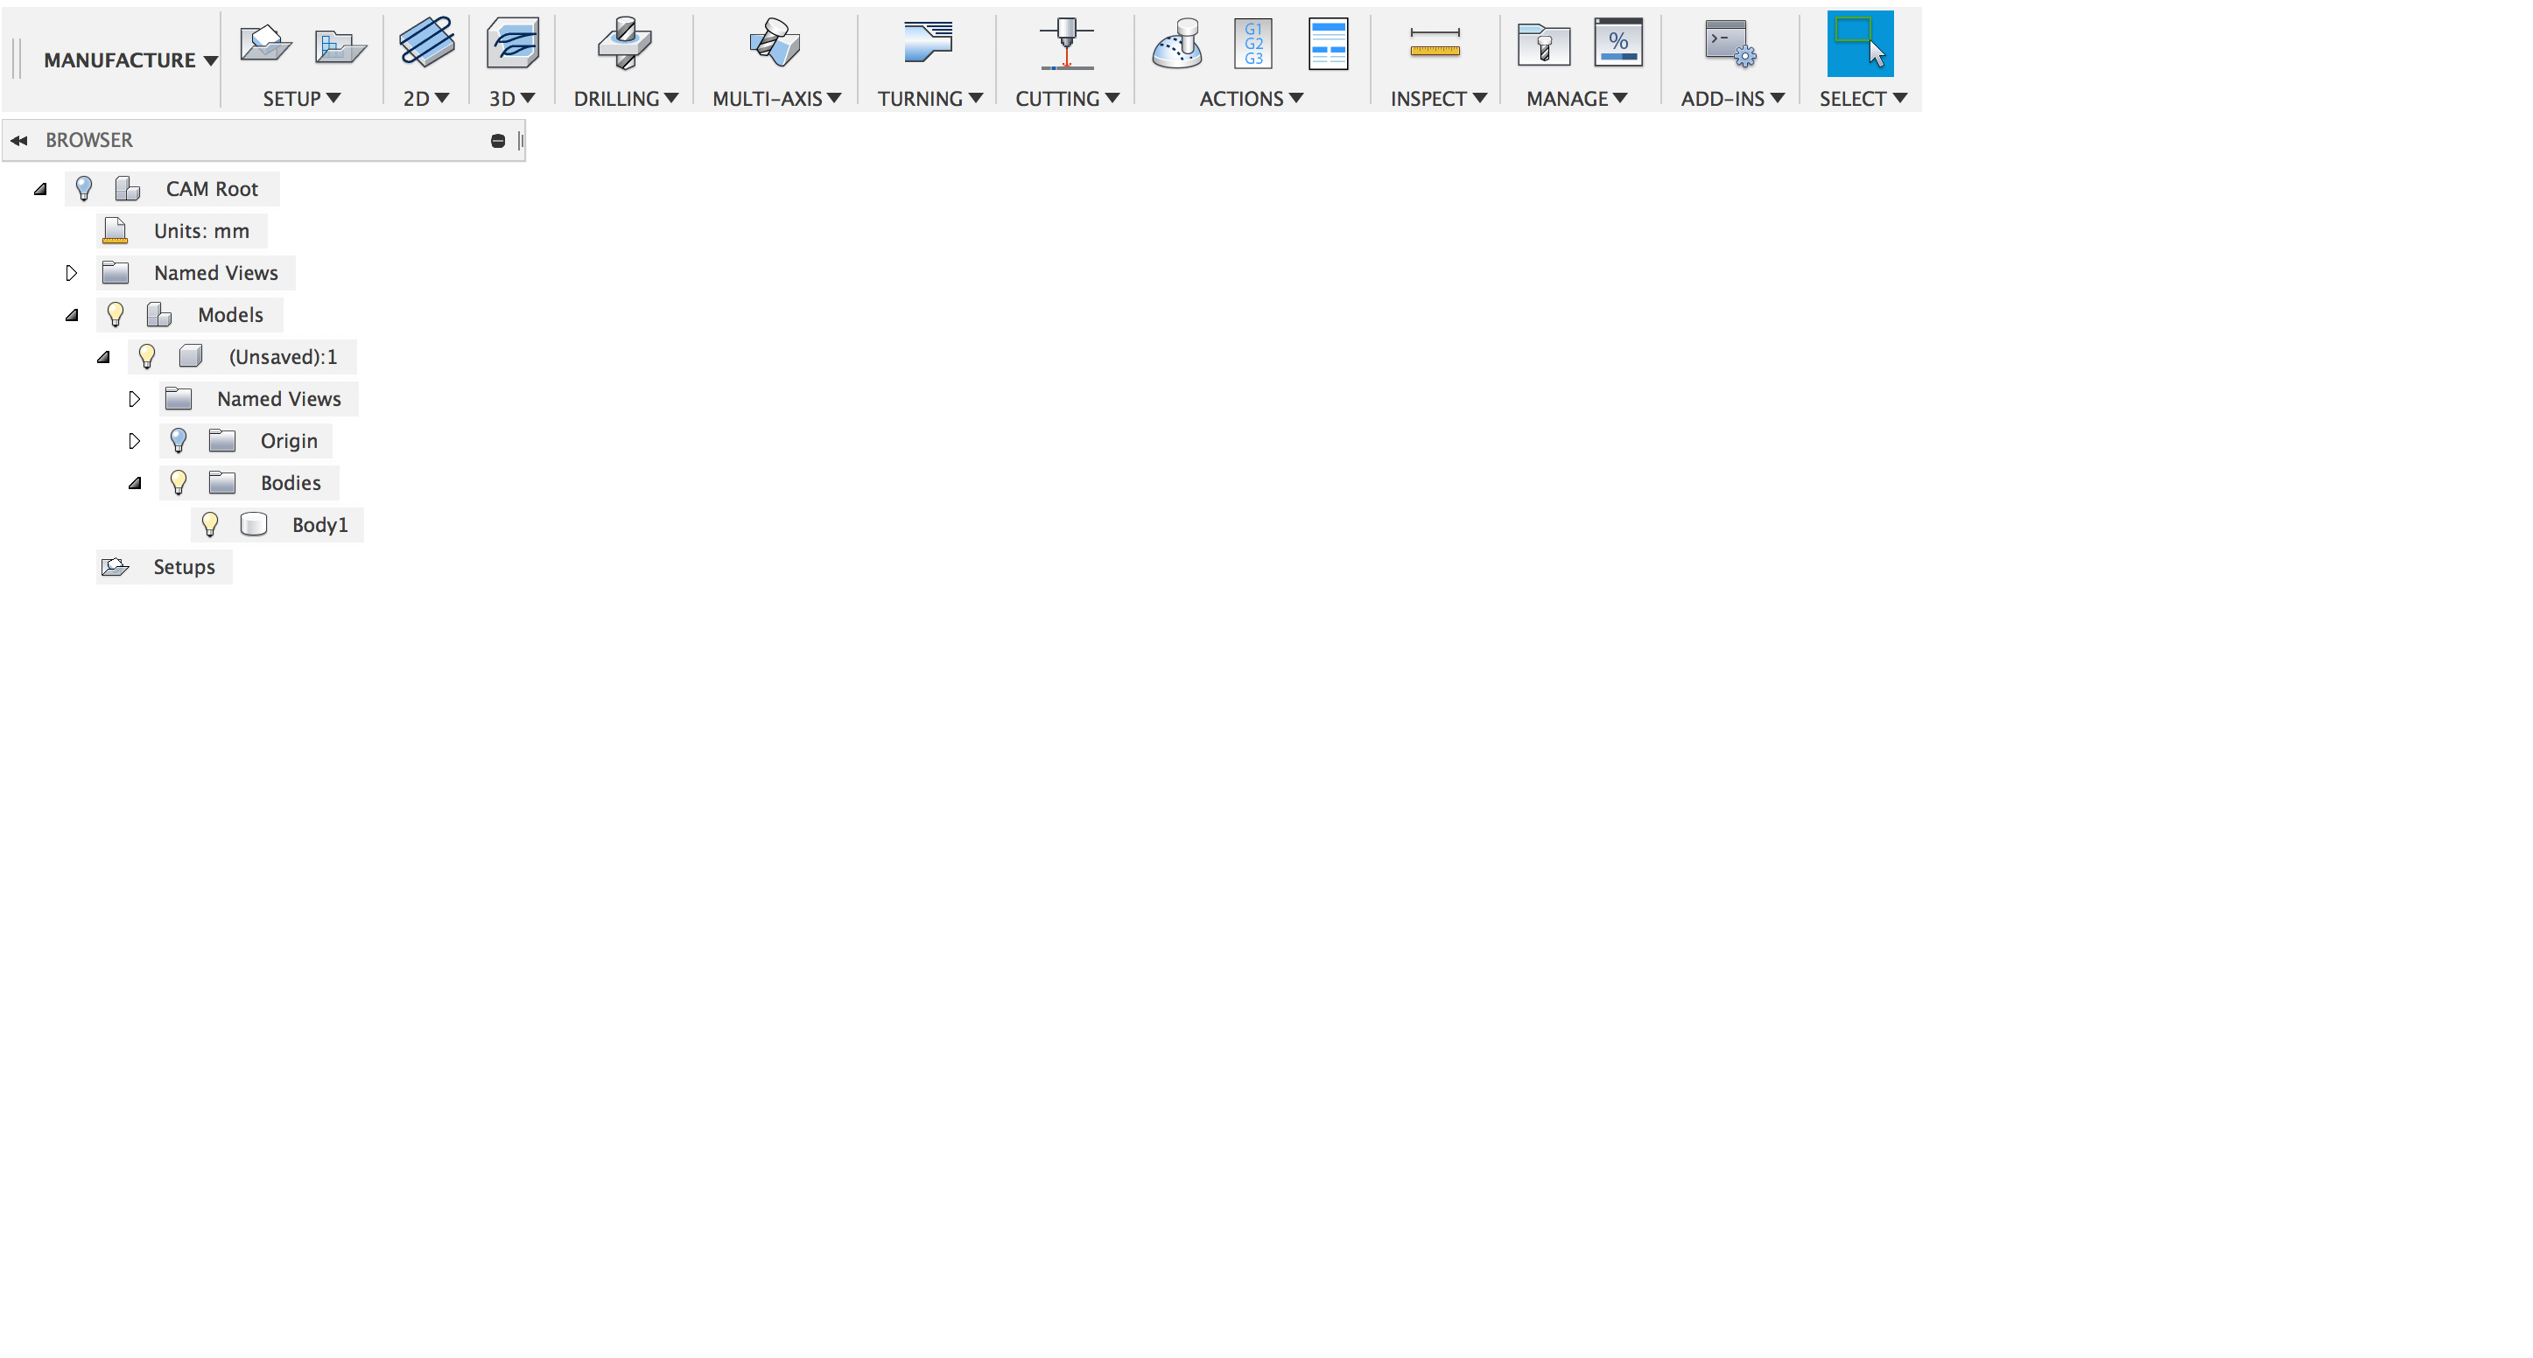Expand the top-level Named Views folder
Screen dimensions: 2533x1358
tap(71, 272)
